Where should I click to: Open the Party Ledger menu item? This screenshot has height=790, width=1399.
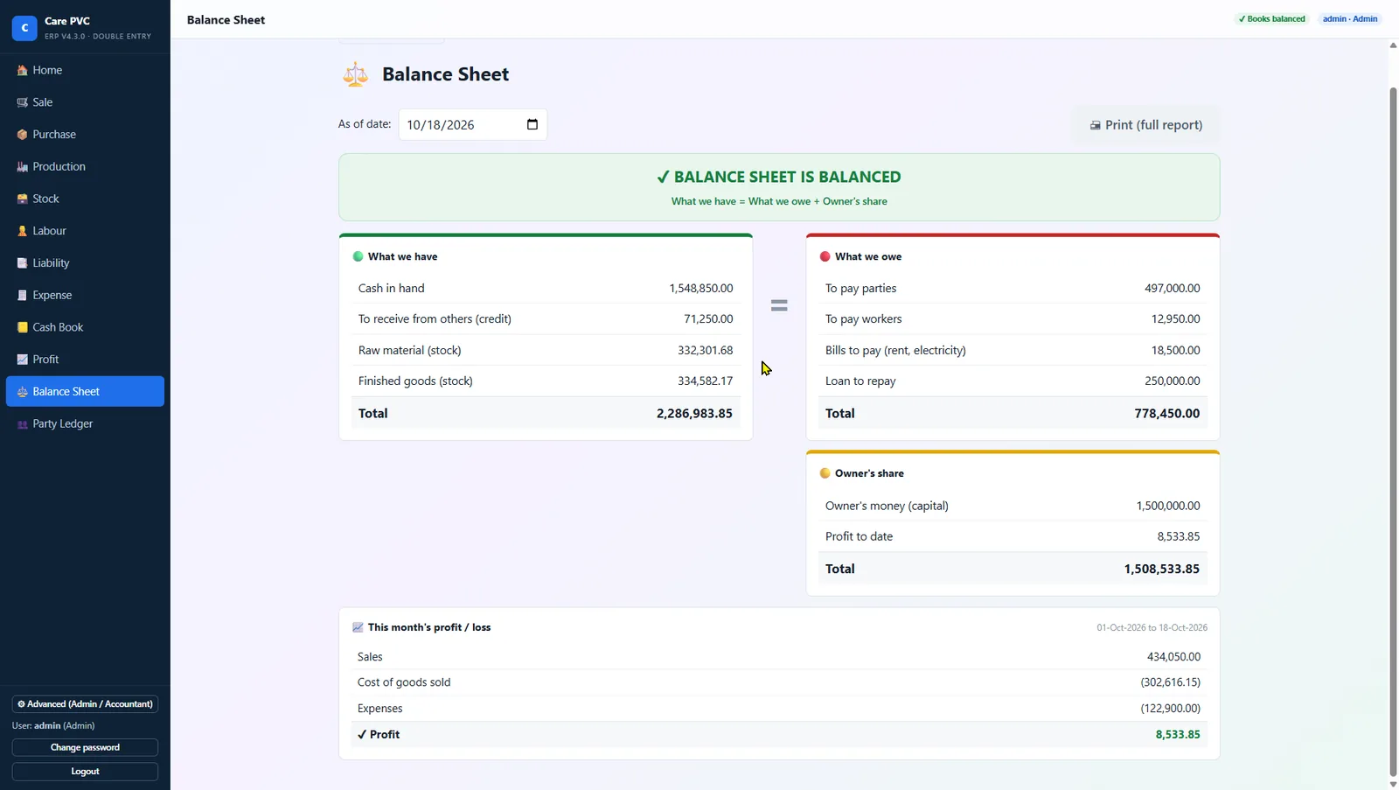coord(85,423)
